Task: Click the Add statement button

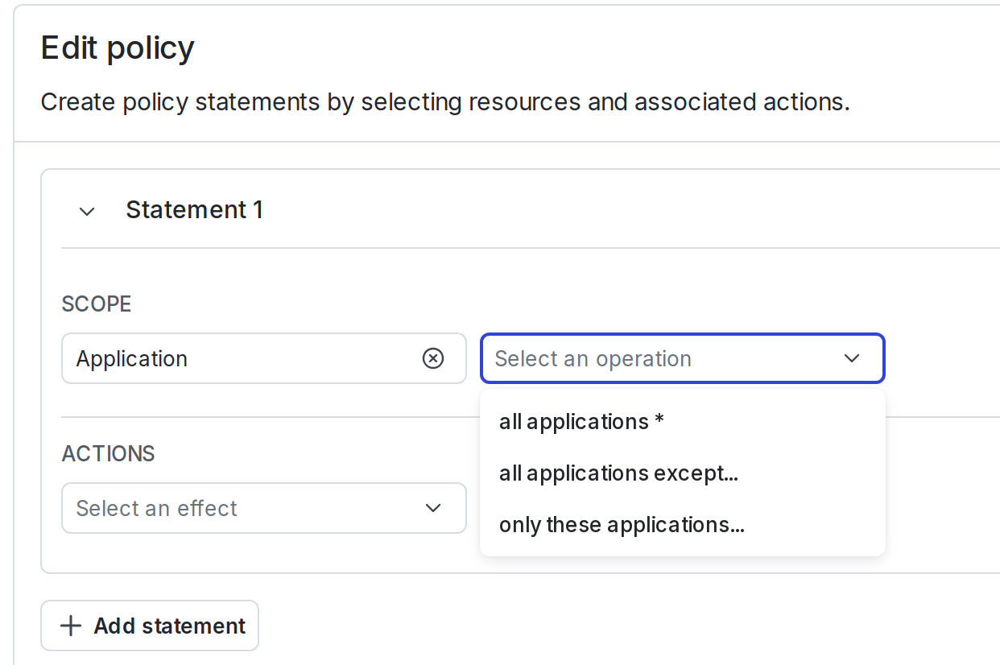Action: point(149,626)
